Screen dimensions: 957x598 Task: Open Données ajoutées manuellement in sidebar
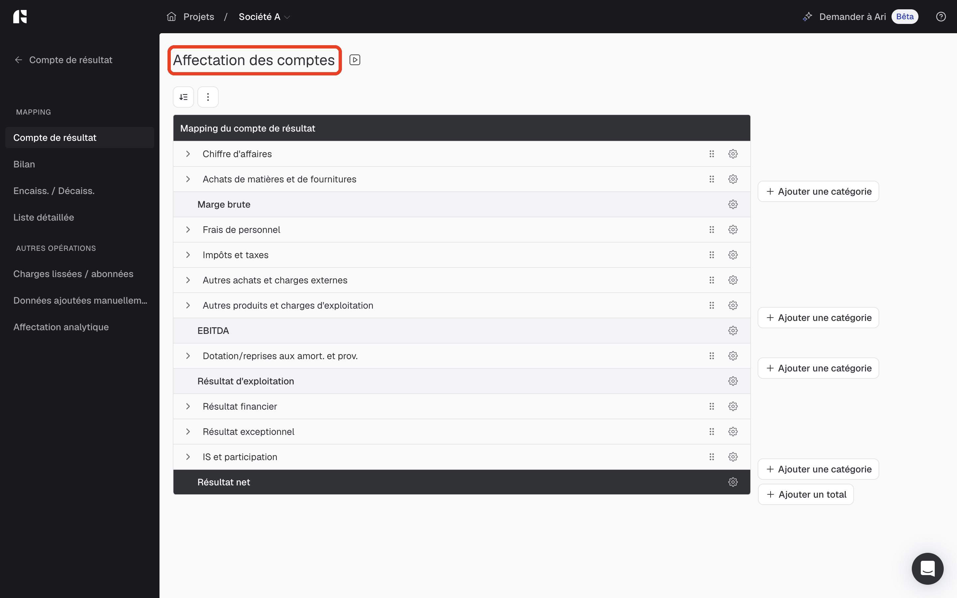[80, 301]
